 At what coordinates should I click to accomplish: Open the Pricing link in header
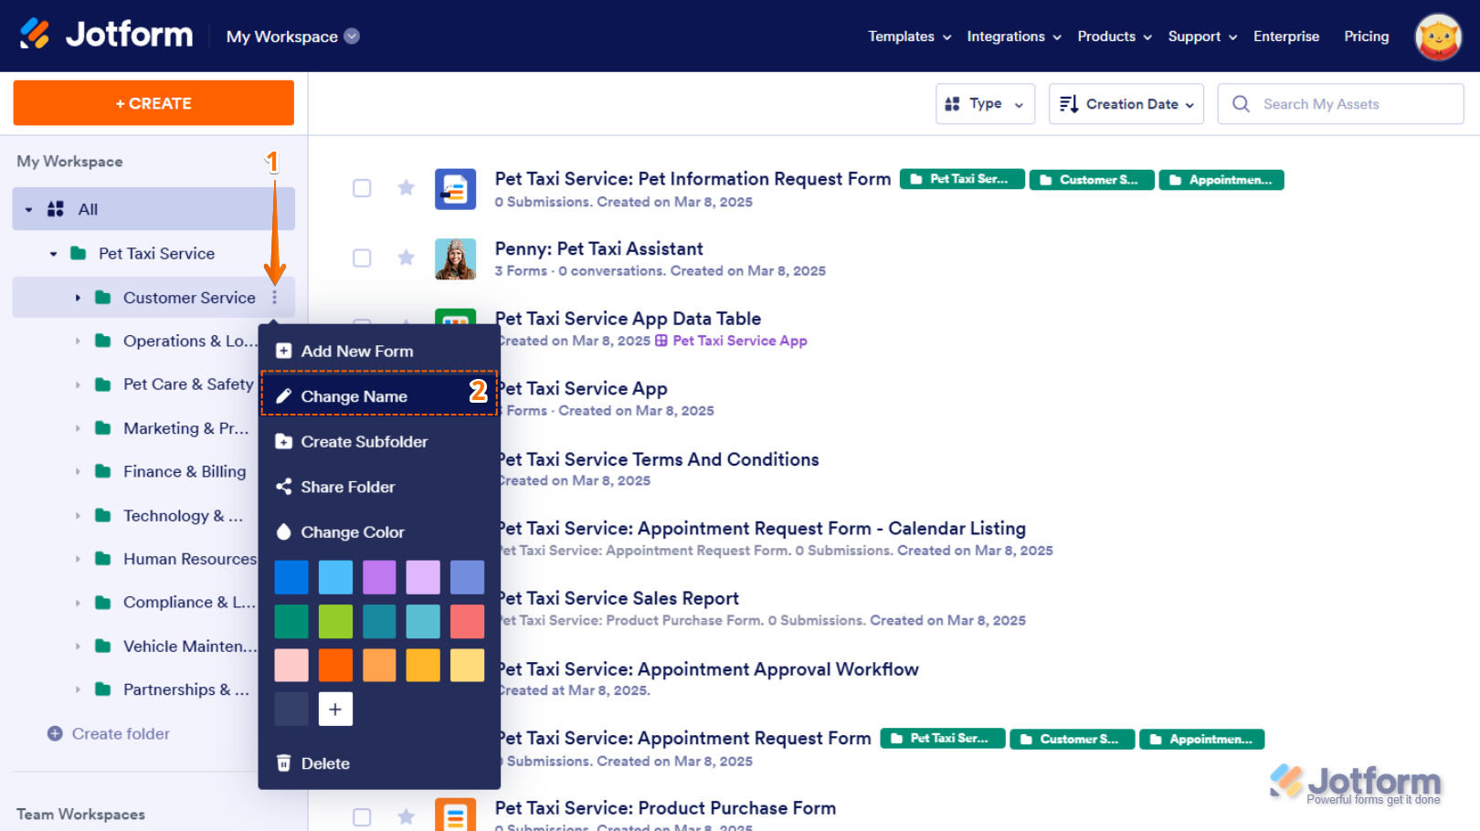(x=1366, y=37)
